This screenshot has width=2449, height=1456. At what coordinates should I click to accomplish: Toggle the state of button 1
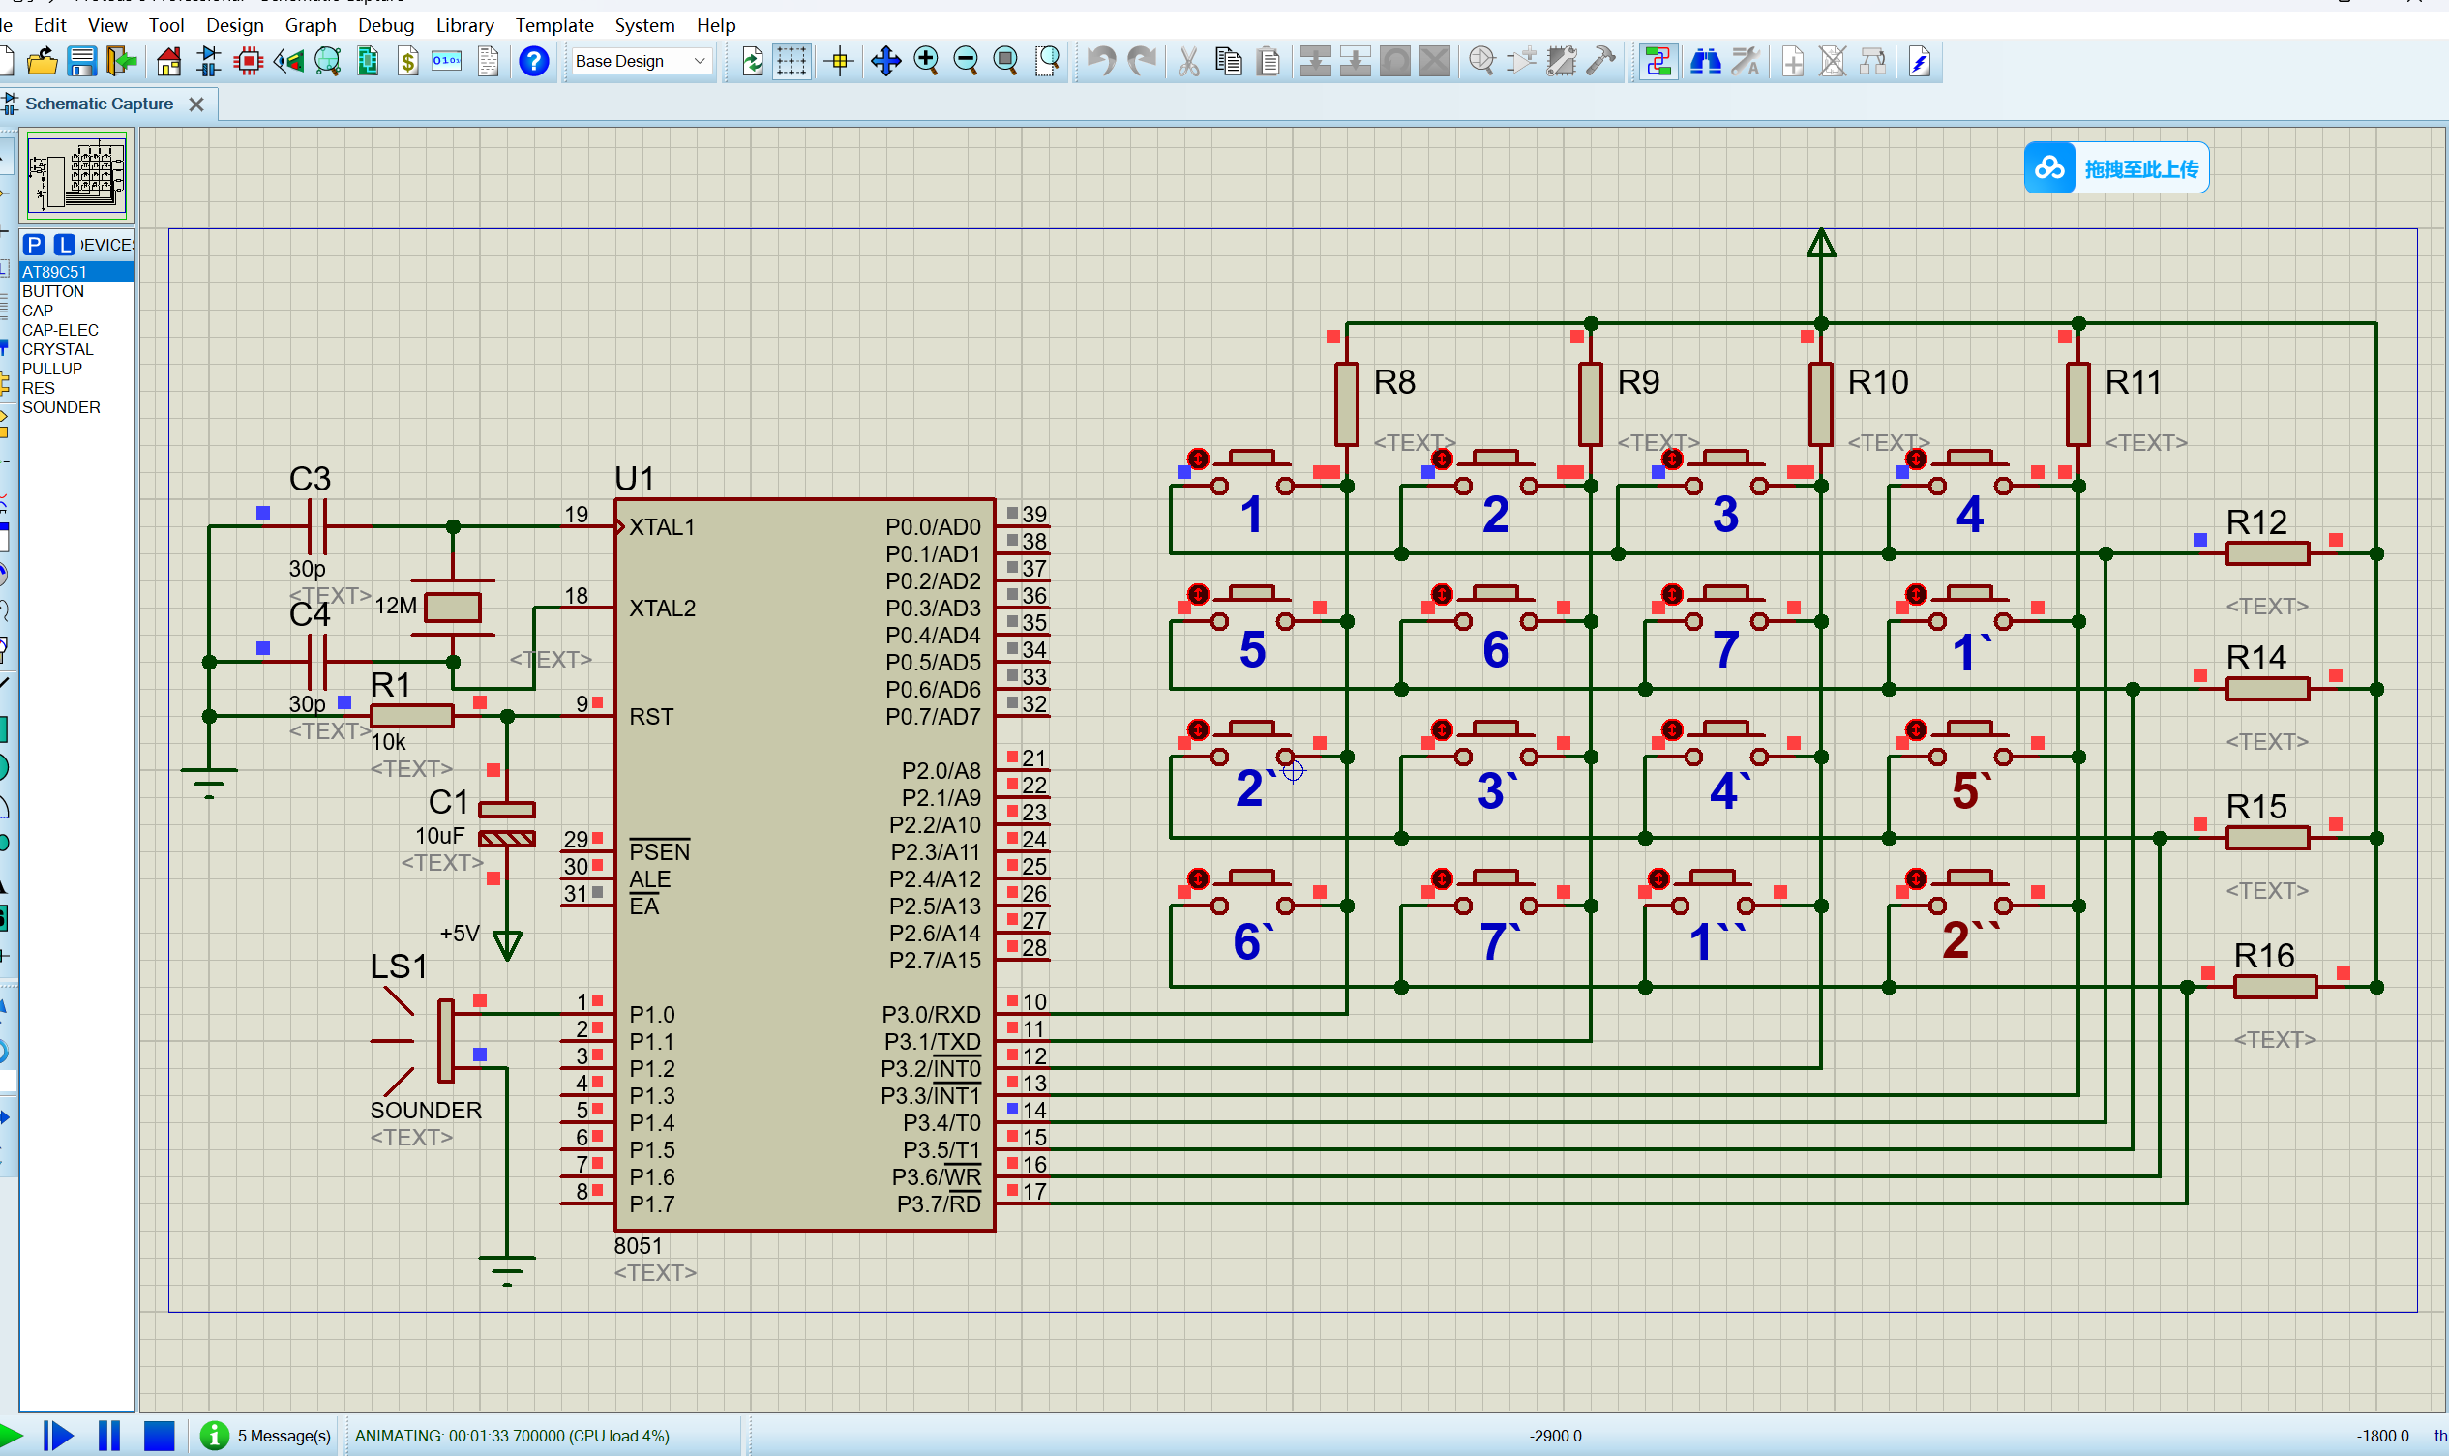[x=1198, y=459]
